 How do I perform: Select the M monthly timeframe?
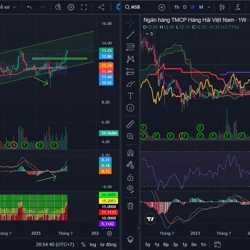point(201,7)
